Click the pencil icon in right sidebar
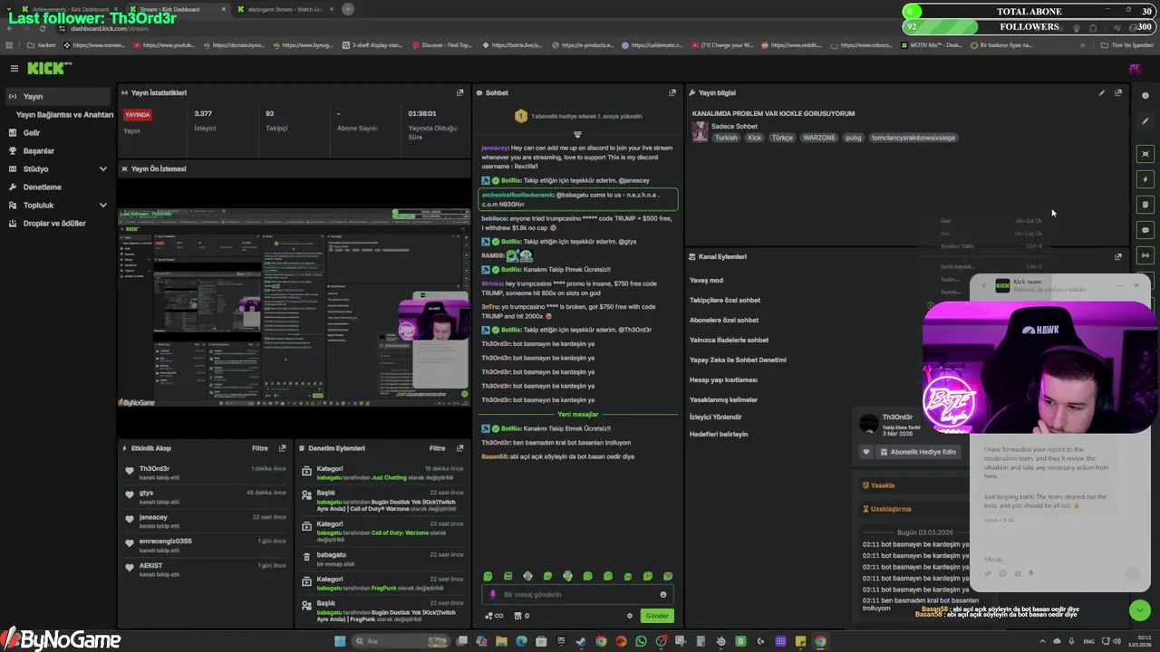This screenshot has width=1160, height=652. (1145, 120)
